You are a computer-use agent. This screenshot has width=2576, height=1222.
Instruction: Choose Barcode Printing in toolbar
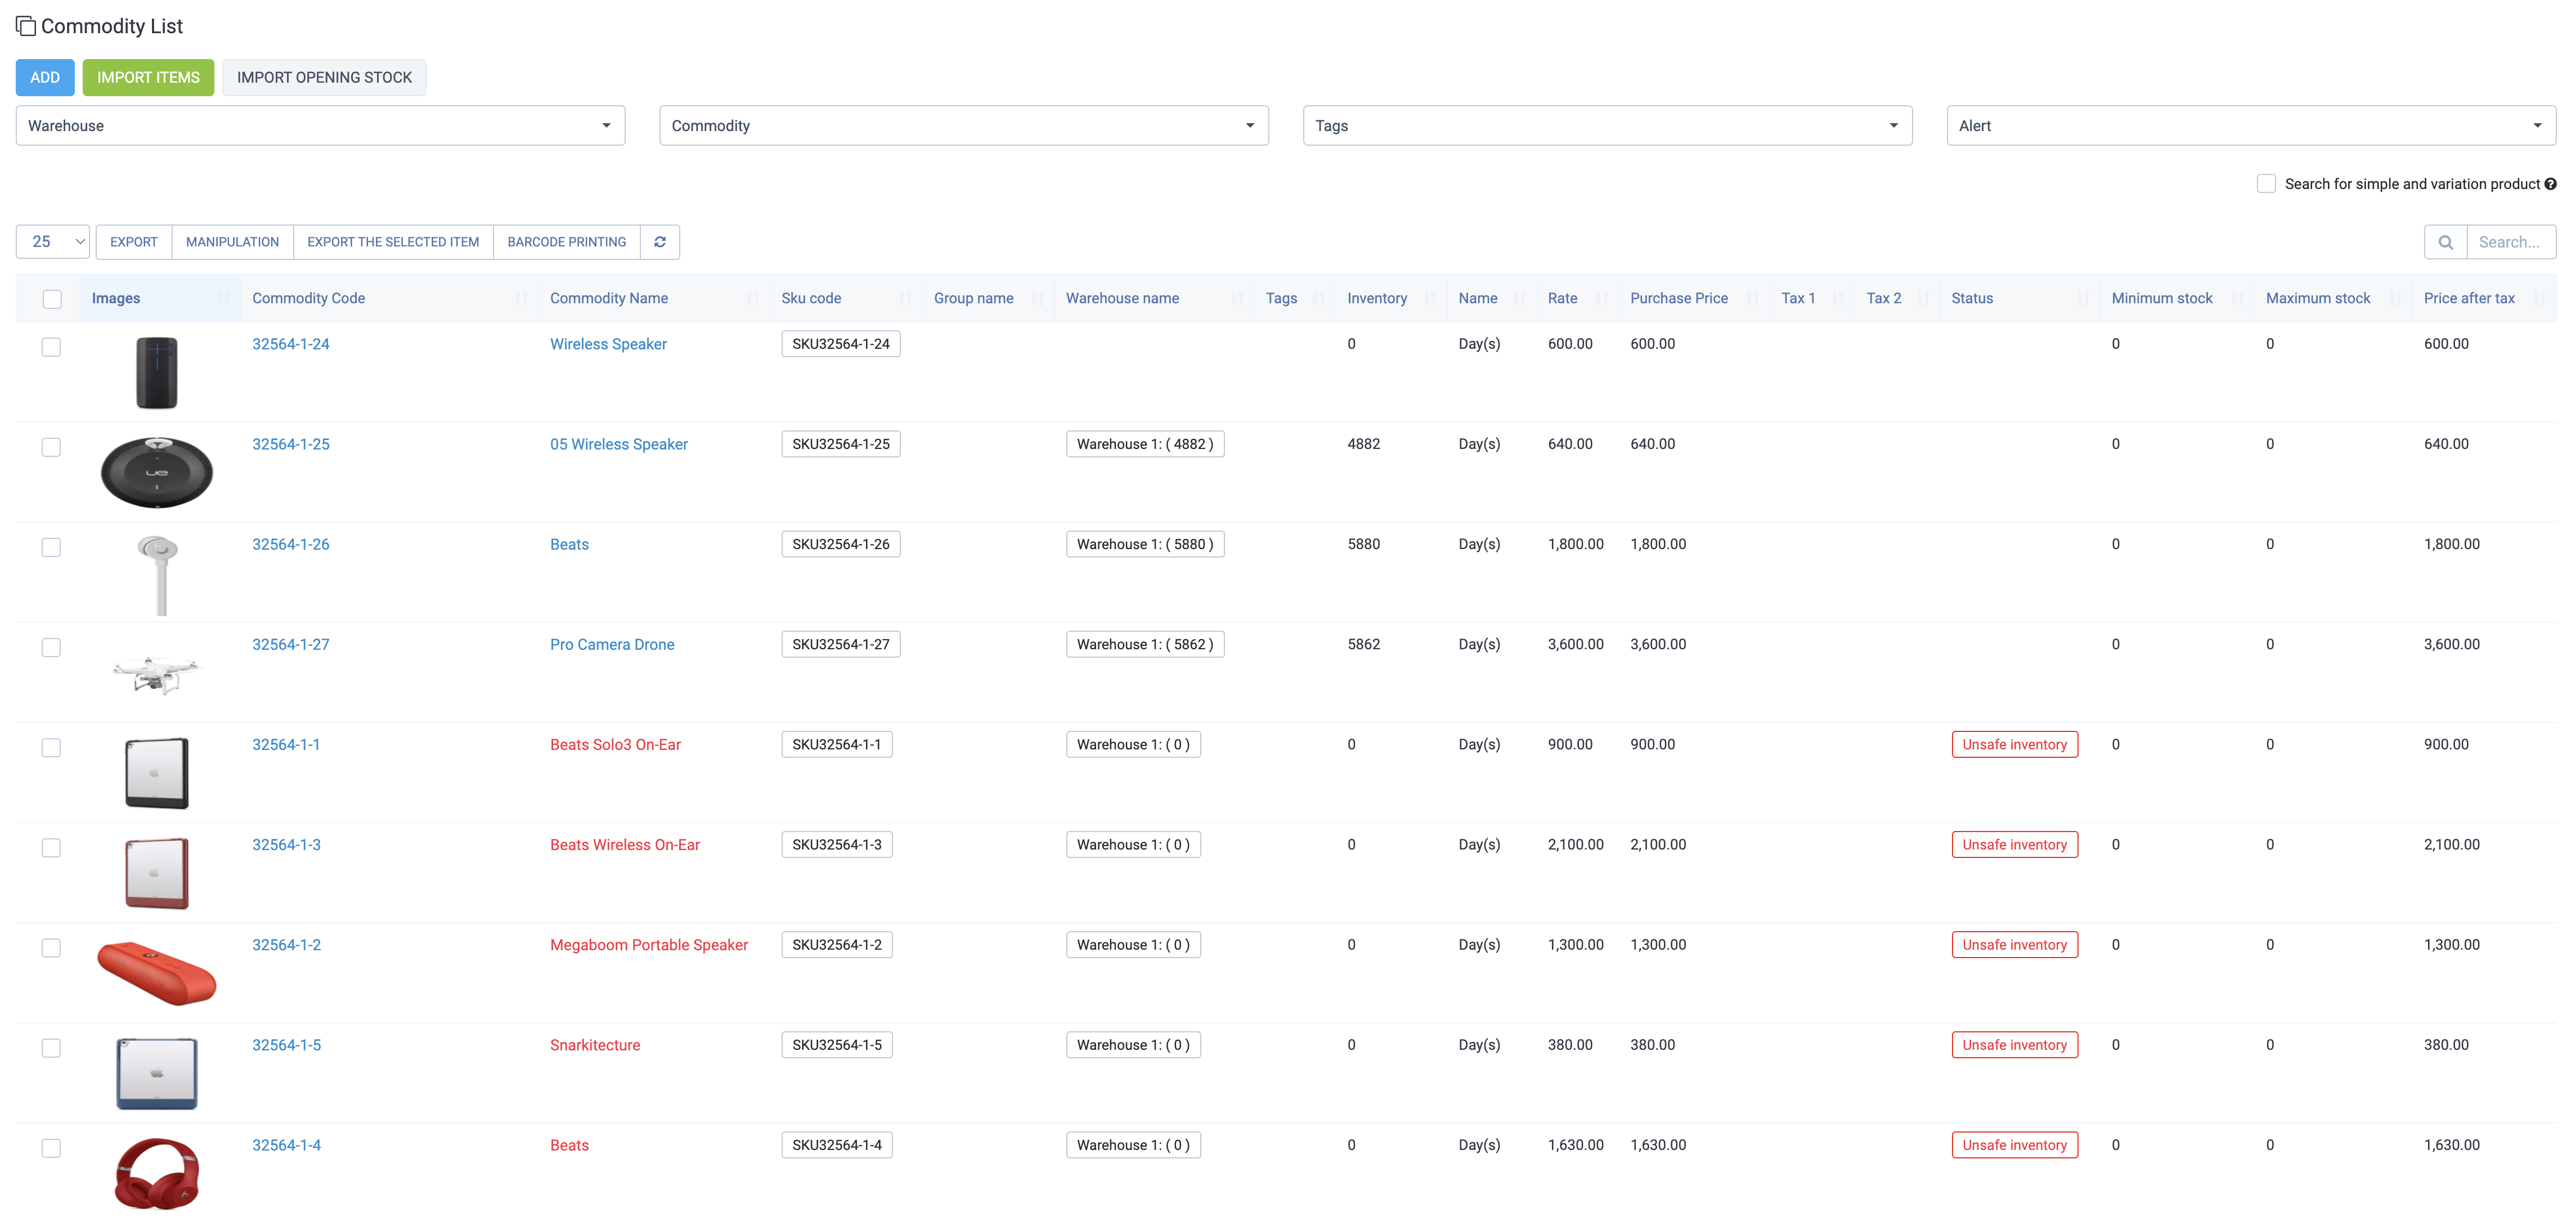[x=566, y=242]
